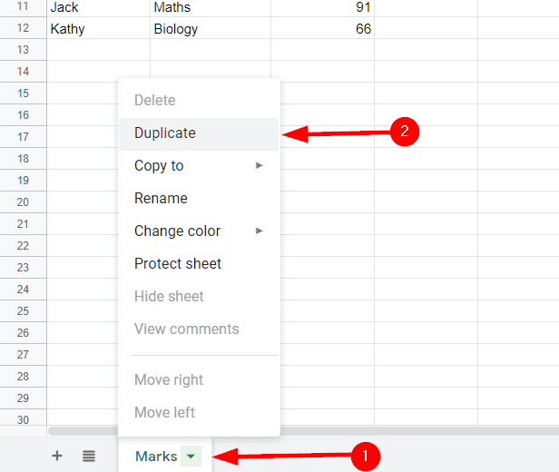Open the all sheets list icon
This screenshot has width=559, height=472.
[89, 456]
